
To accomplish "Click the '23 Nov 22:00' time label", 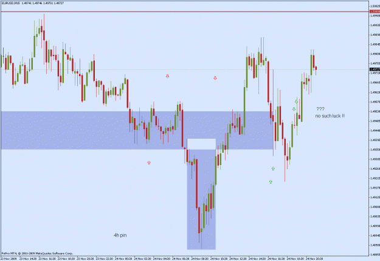I will tap(105, 259).
